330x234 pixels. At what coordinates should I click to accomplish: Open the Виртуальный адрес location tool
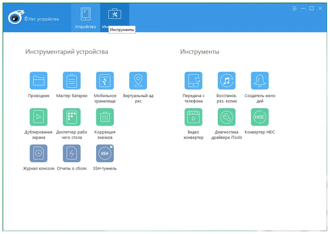(138, 80)
